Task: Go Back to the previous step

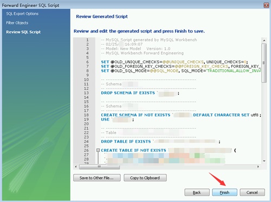Action: (x=197, y=192)
